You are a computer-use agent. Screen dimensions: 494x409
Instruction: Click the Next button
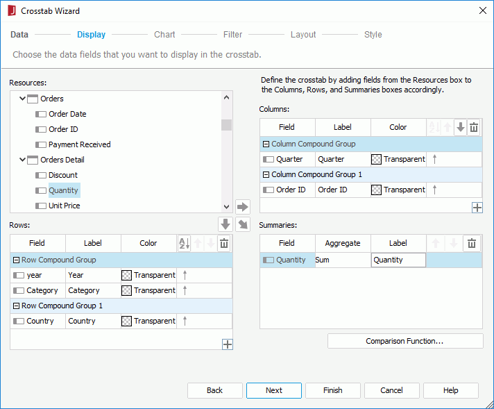(x=274, y=390)
